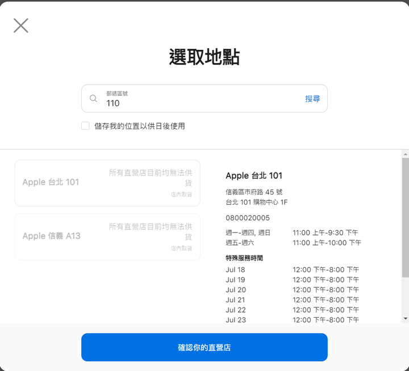This screenshot has width=409, height=371.
Task: Click the 週五-週六 hours row
Action: tap(293, 243)
